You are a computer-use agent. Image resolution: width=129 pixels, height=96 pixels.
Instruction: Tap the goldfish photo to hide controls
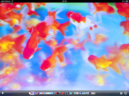[x=64, y=46]
